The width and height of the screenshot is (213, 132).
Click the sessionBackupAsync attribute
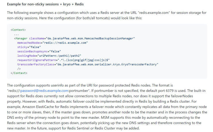pyautogui.click(x=32, y=52)
